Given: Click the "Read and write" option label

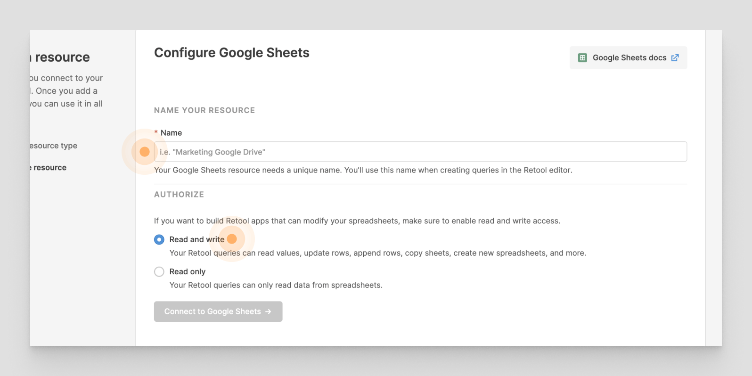Looking at the screenshot, I should (x=196, y=239).
